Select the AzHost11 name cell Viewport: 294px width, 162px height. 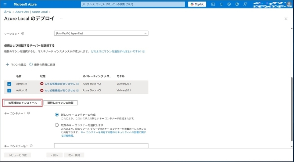pyautogui.click(x=22, y=84)
